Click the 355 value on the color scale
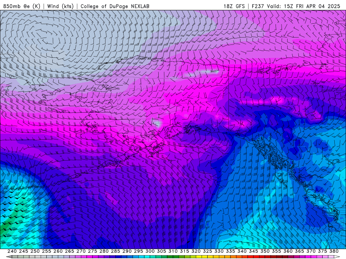This screenshot has height=259, width=346. click(x=276, y=251)
